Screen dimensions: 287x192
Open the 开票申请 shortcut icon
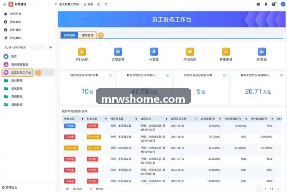(226, 51)
